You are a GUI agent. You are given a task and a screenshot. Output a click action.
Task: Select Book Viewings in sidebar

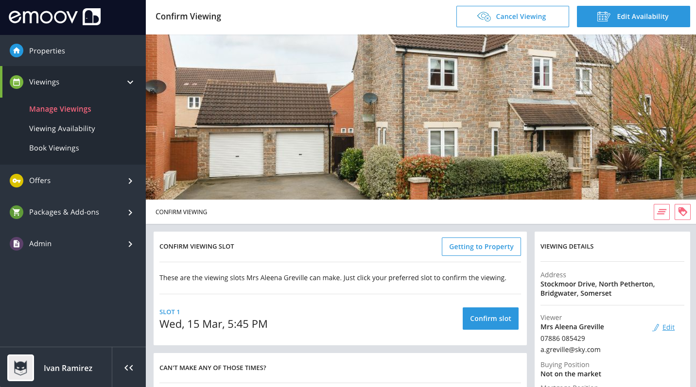click(x=54, y=148)
